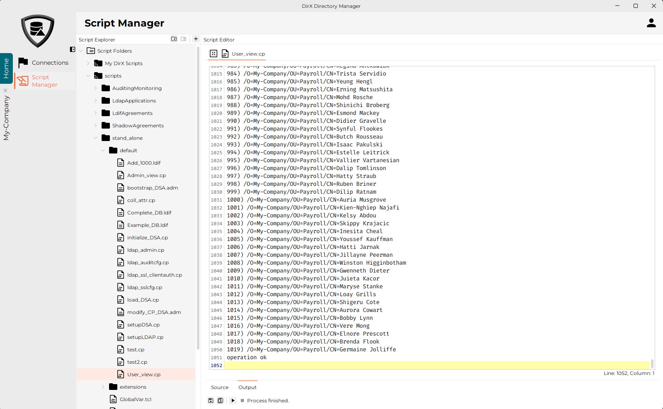This screenshot has width=663, height=409.
Task: Open Connections in the sidebar
Action: click(44, 63)
